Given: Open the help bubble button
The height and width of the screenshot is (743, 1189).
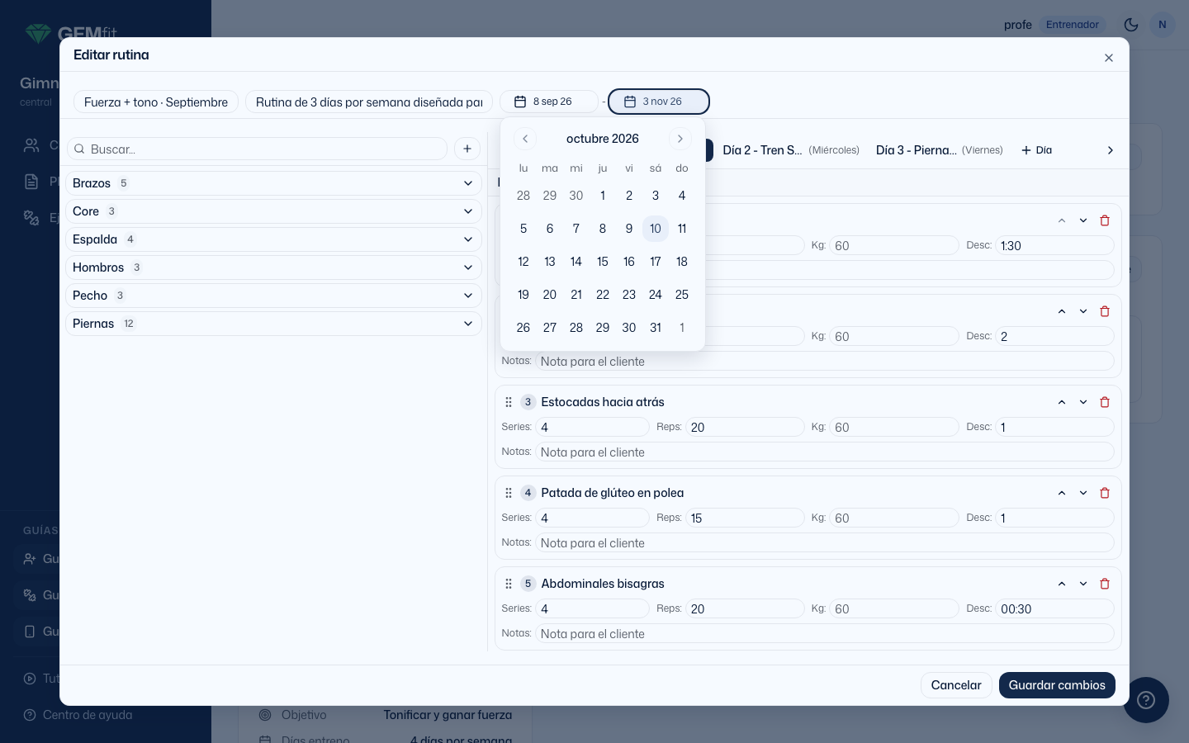Looking at the screenshot, I should click(x=1146, y=700).
